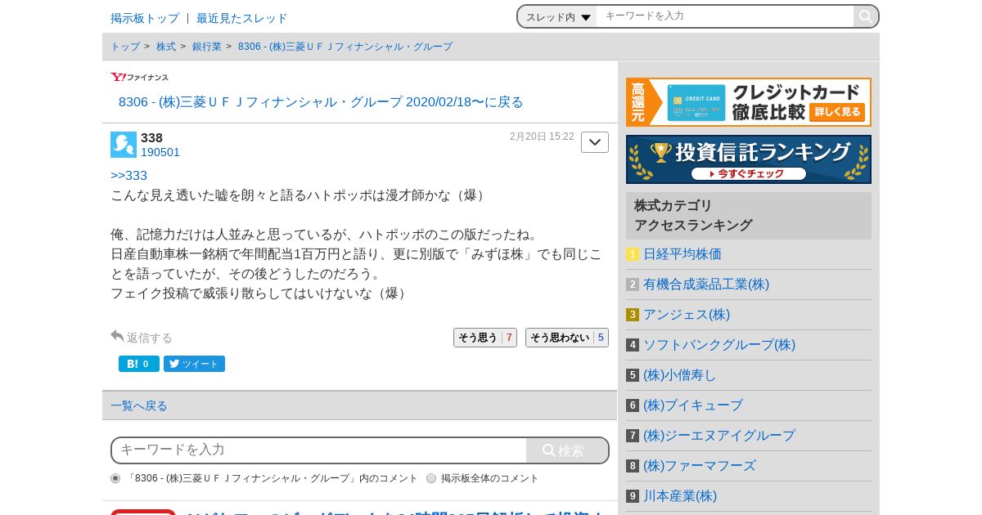
Task: Click the reply arrow icon 返信する
Action: (117, 336)
